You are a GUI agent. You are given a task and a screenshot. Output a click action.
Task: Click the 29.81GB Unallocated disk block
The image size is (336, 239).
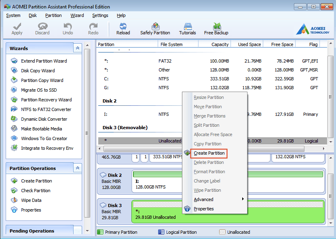click(x=228, y=212)
